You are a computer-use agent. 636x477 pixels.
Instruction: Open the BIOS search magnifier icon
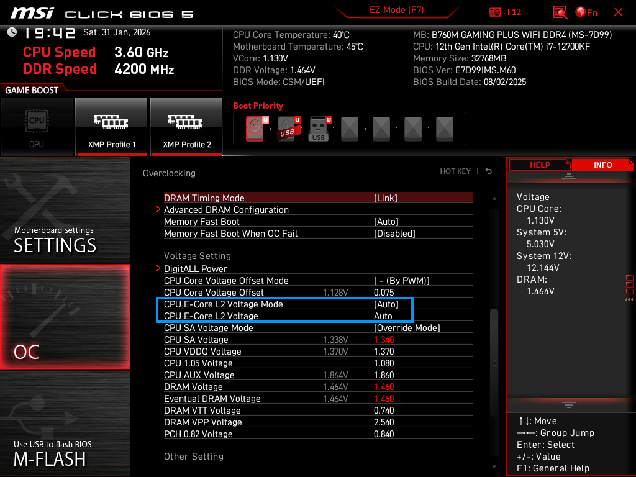pos(560,12)
